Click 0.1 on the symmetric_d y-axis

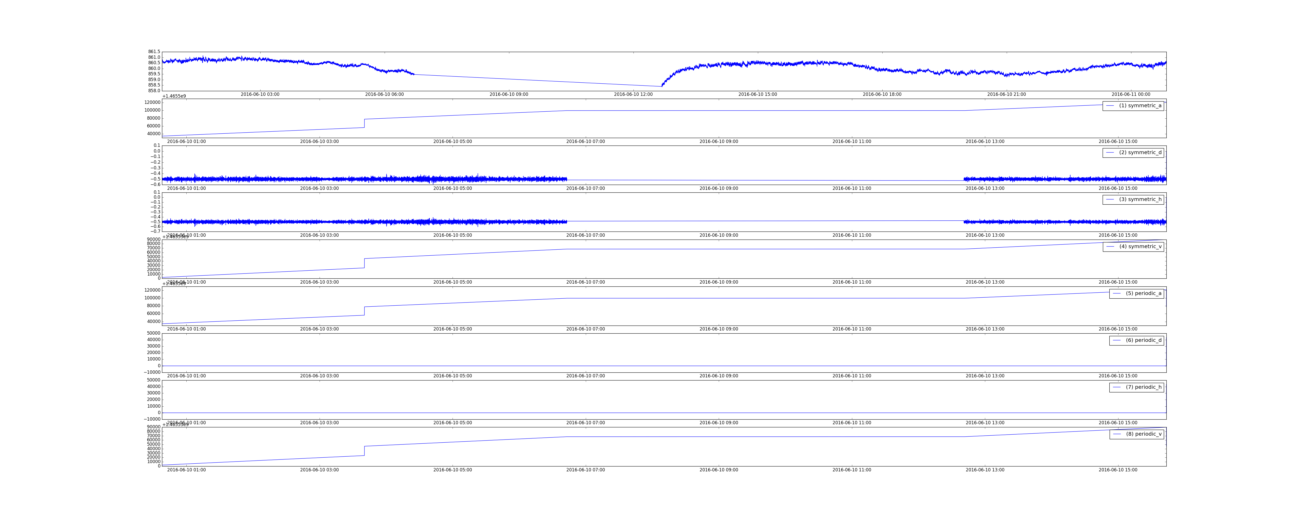pos(157,145)
